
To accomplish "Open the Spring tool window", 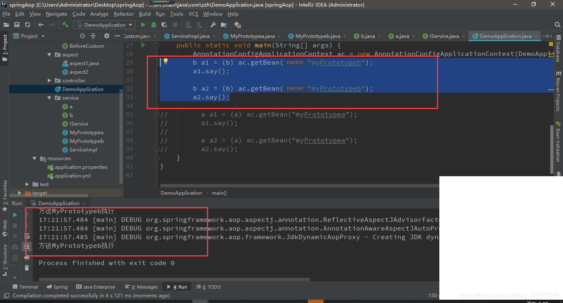I will click(x=57, y=287).
